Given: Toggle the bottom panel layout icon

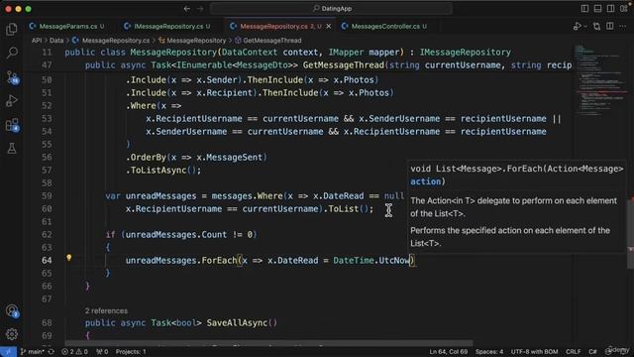Looking at the screenshot, I should (x=597, y=9).
